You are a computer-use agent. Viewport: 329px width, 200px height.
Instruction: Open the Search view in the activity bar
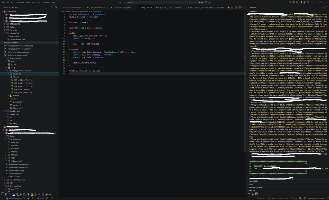tap(10, 194)
